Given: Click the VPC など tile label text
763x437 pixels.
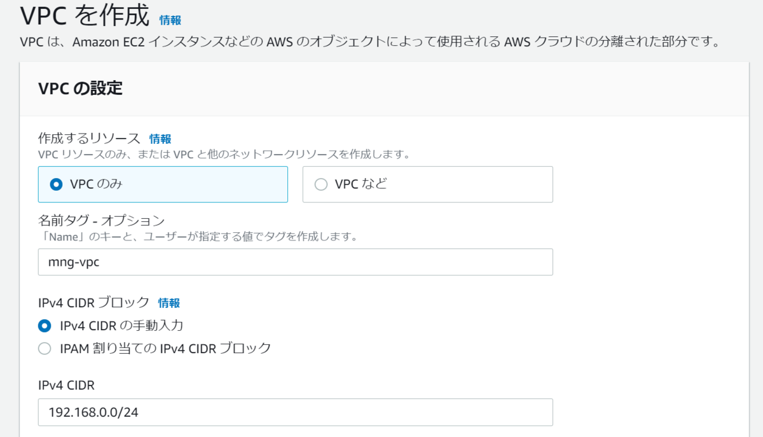Looking at the screenshot, I should tap(361, 184).
